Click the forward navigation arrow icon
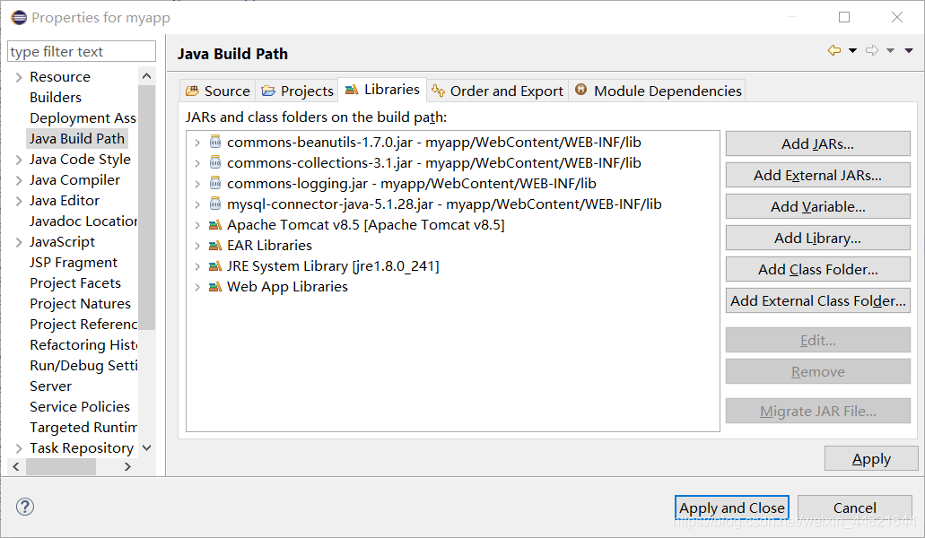This screenshot has width=925, height=538. (x=872, y=51)
